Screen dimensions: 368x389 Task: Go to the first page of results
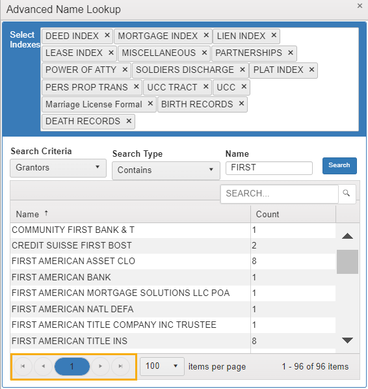click(x=23, y=366)
